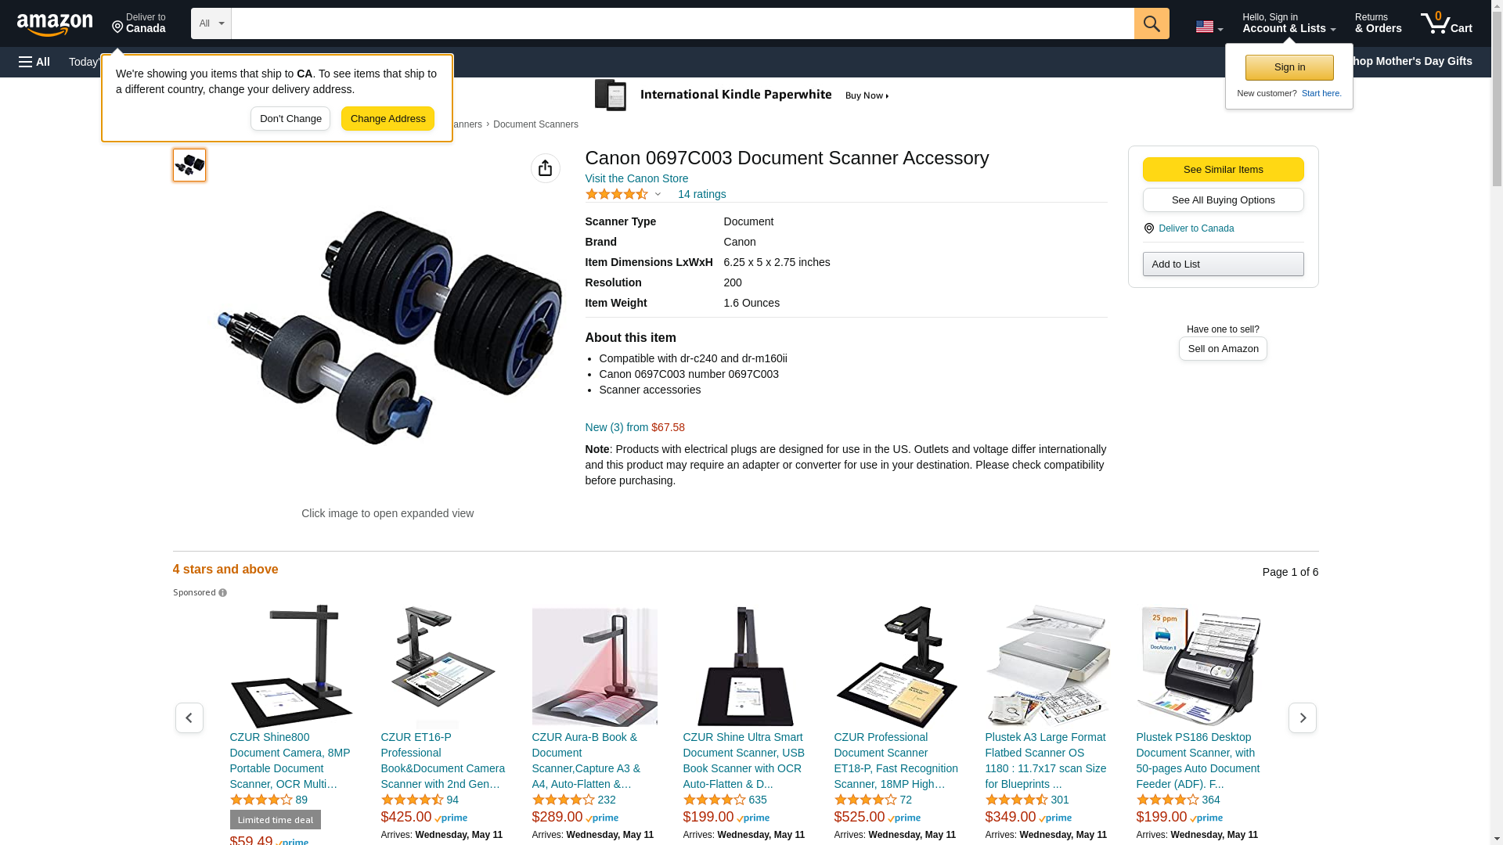This screenshot has height=845, width=1503.
Task: Click the search magnifier Go button
Action: point(1151,23)
